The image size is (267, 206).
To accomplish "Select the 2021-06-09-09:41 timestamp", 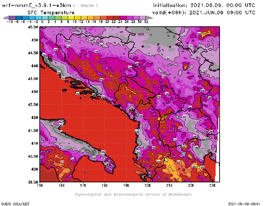I will point(244,204).
